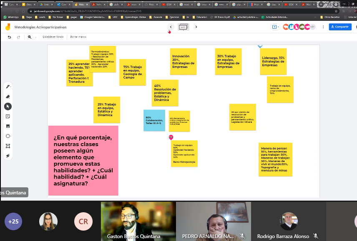Click the woman participant avatar photo
Screen dimensions: 357x241
[48, 221]
